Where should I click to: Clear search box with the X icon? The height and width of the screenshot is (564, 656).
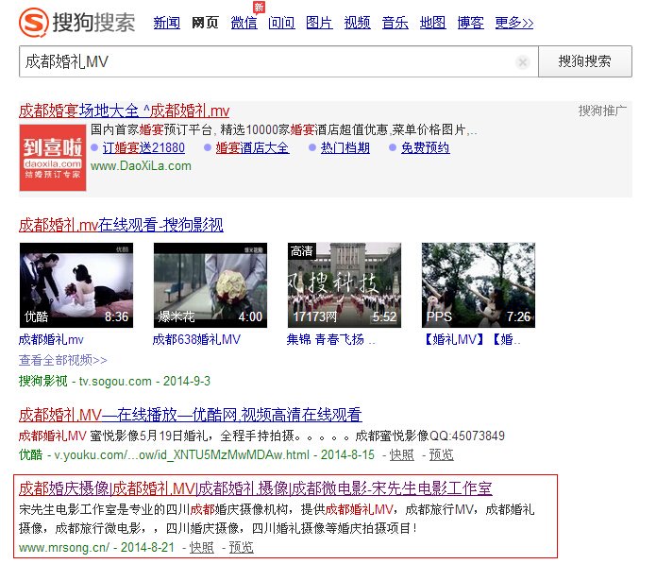click(x=522, y=62)
